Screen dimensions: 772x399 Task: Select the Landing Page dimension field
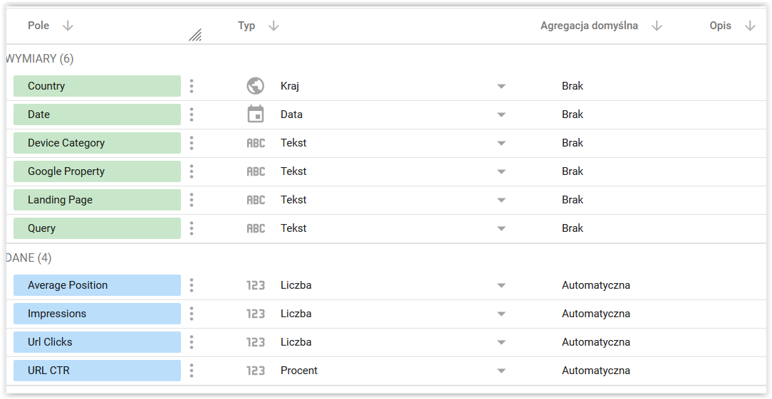click(x=97, y=200)
